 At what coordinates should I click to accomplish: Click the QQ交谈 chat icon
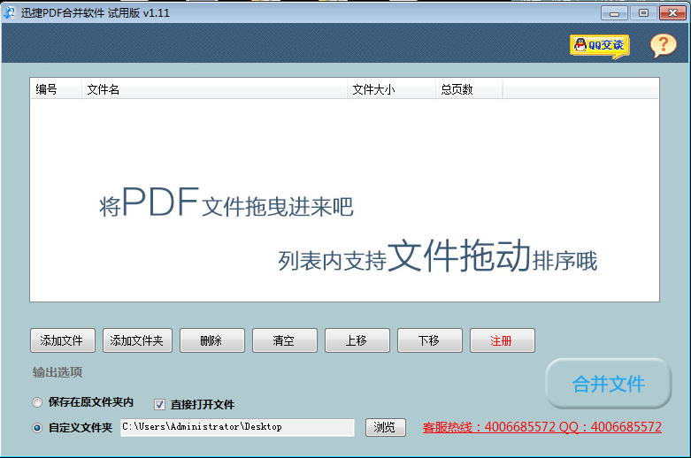coord(598,45)
